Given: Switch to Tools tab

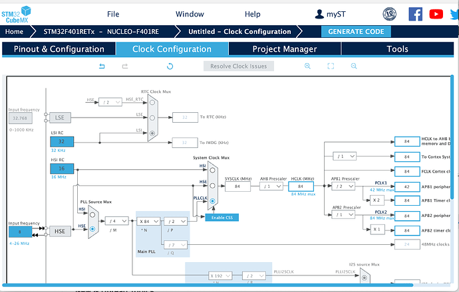Looking at the screenshot, I should [397, 48].
